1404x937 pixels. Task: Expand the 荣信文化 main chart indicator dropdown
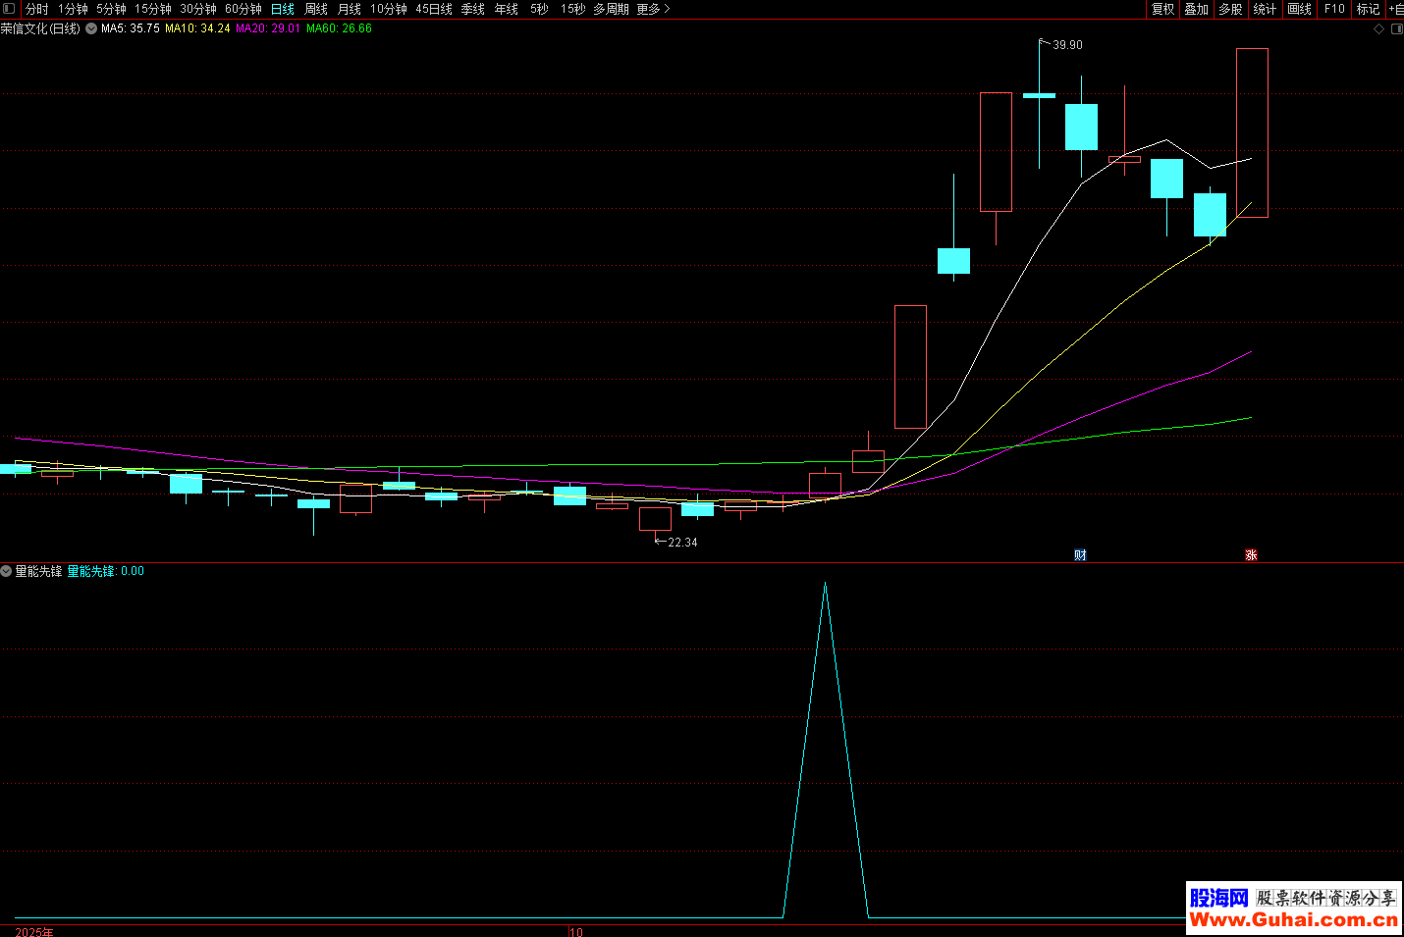[91, 29]
